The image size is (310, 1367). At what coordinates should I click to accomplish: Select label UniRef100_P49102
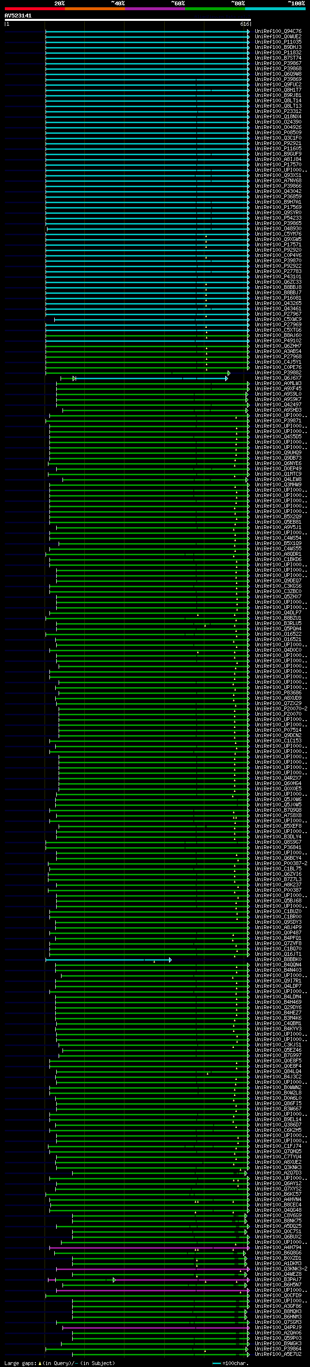[x=278, y=341]
